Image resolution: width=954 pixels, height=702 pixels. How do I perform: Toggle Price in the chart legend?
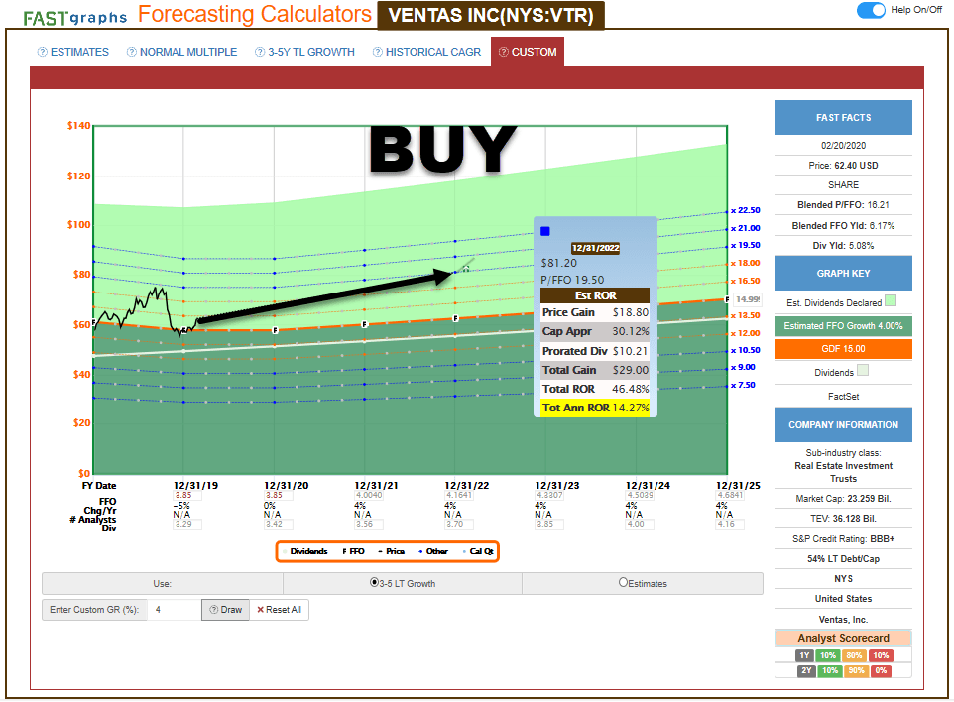coord(391,551)
